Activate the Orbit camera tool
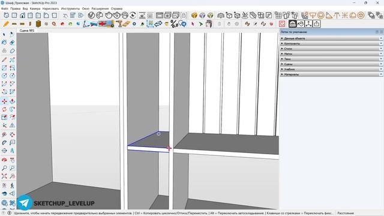This screenshot has height=216, width=384. click(4, 160)
